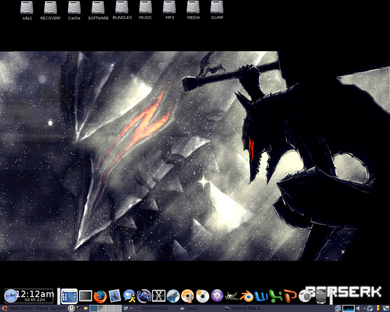Launch Blender from the dock

247,296
